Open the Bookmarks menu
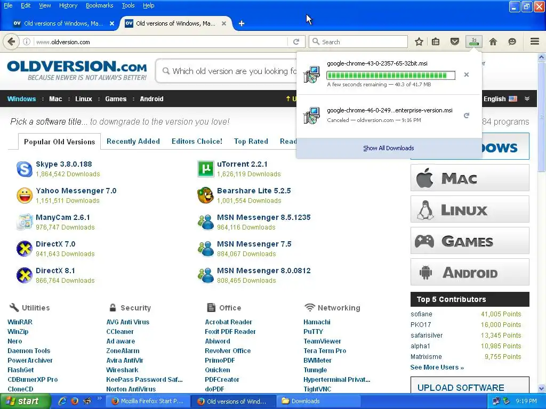The height and width of the screenshot is (409, 546). point(99,5)
